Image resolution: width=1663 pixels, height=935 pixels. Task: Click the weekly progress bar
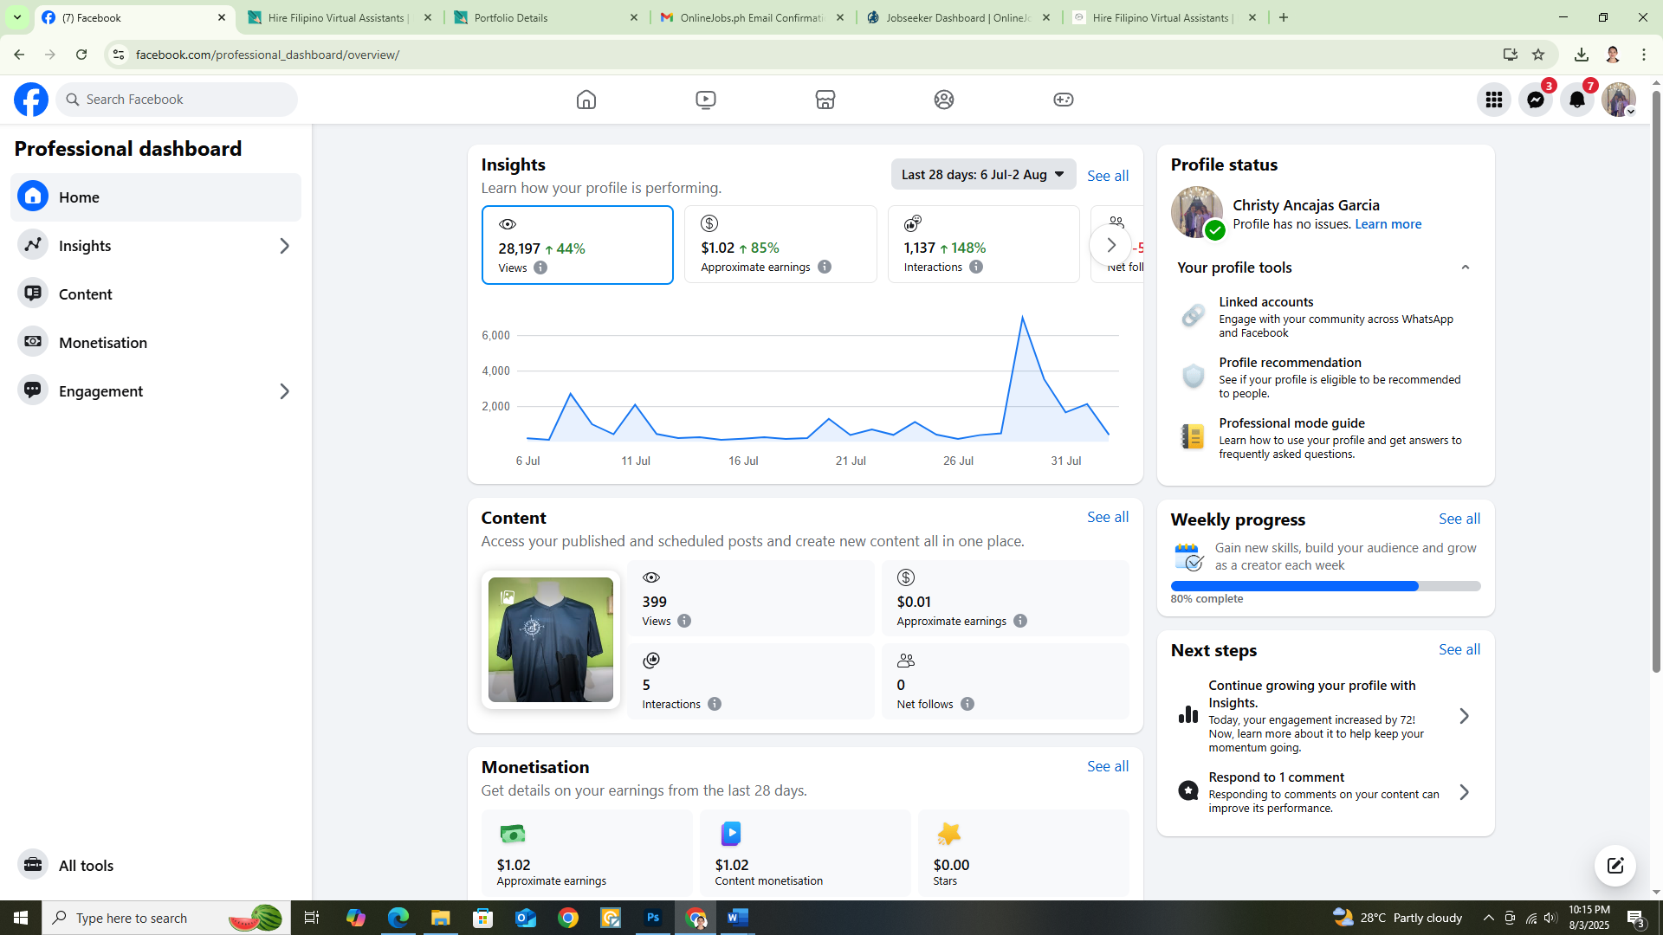[1325, 586]
